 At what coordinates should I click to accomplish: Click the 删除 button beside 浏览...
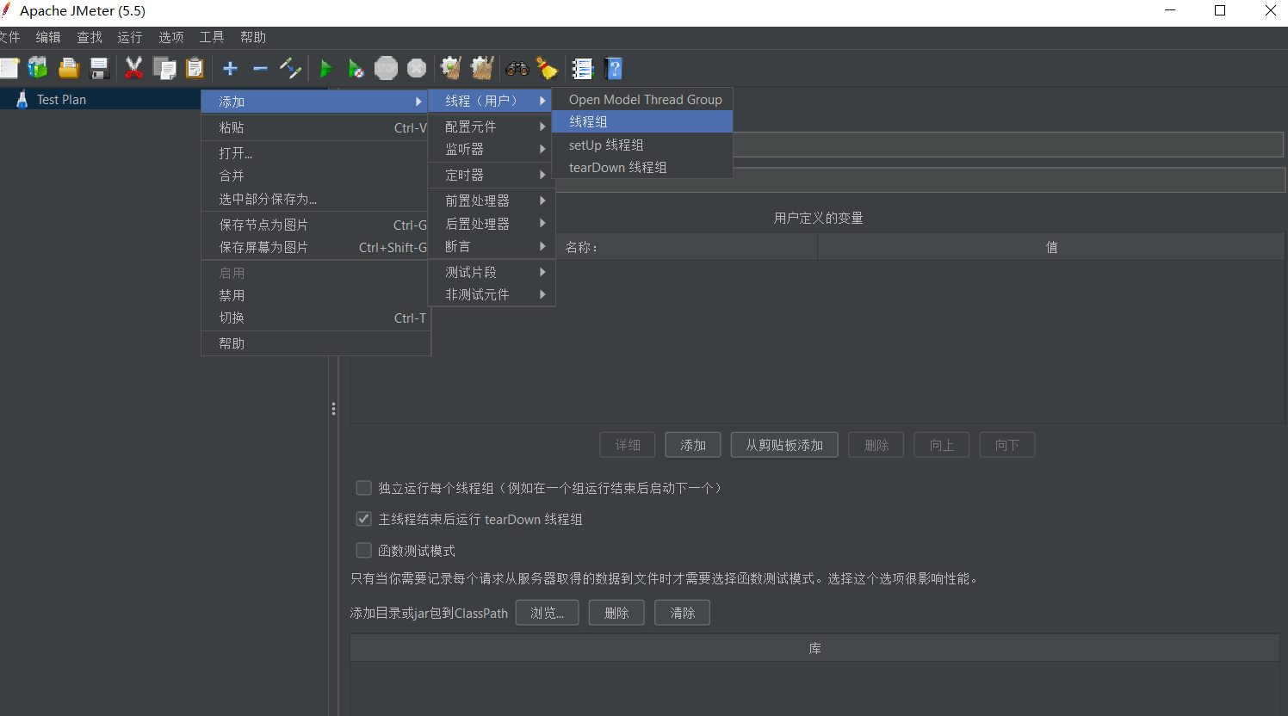click(x=616, y=613)
